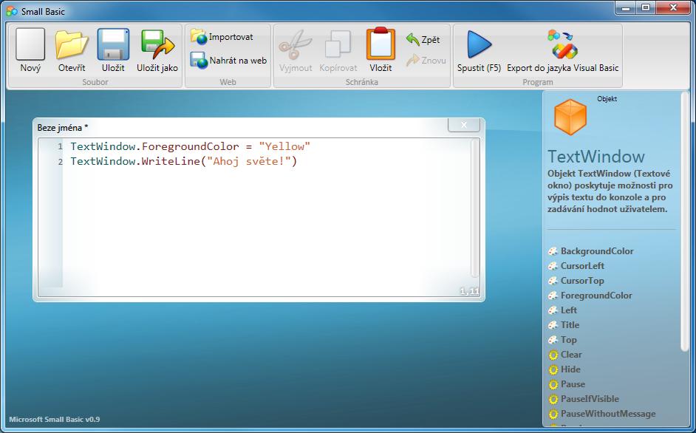Select Pause operation in help list
Screen dimensions: 696x433
573,383
